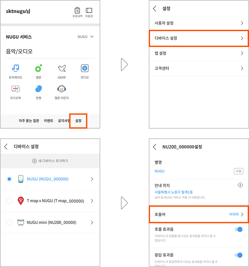
Task: Click the 음악/오디오 category heading
Action: click(x=19, y=51)
